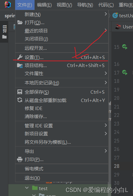Click the IntelliJ IDEA logo icon
Image resolution: width=133 pixels, height=196 pixels.
(x=8, y=5)
